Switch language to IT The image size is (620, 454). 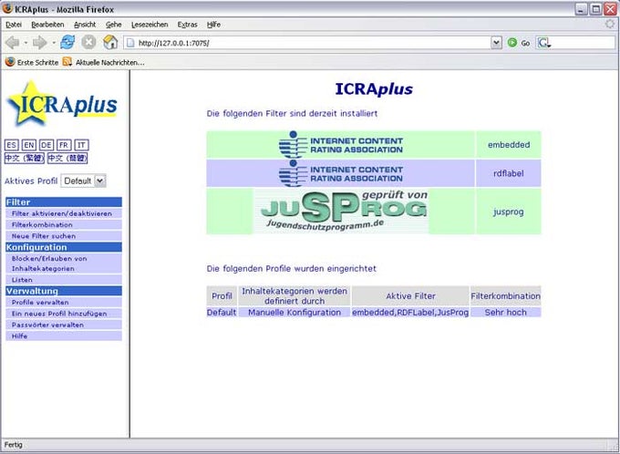pyautogui.click(x=81, y=145)
